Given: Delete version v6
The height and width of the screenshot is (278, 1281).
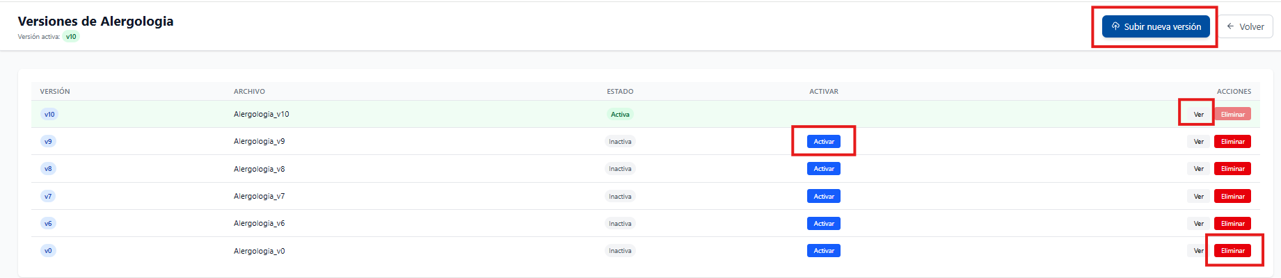Looking at the screenshot, I should click(1232, 223).
